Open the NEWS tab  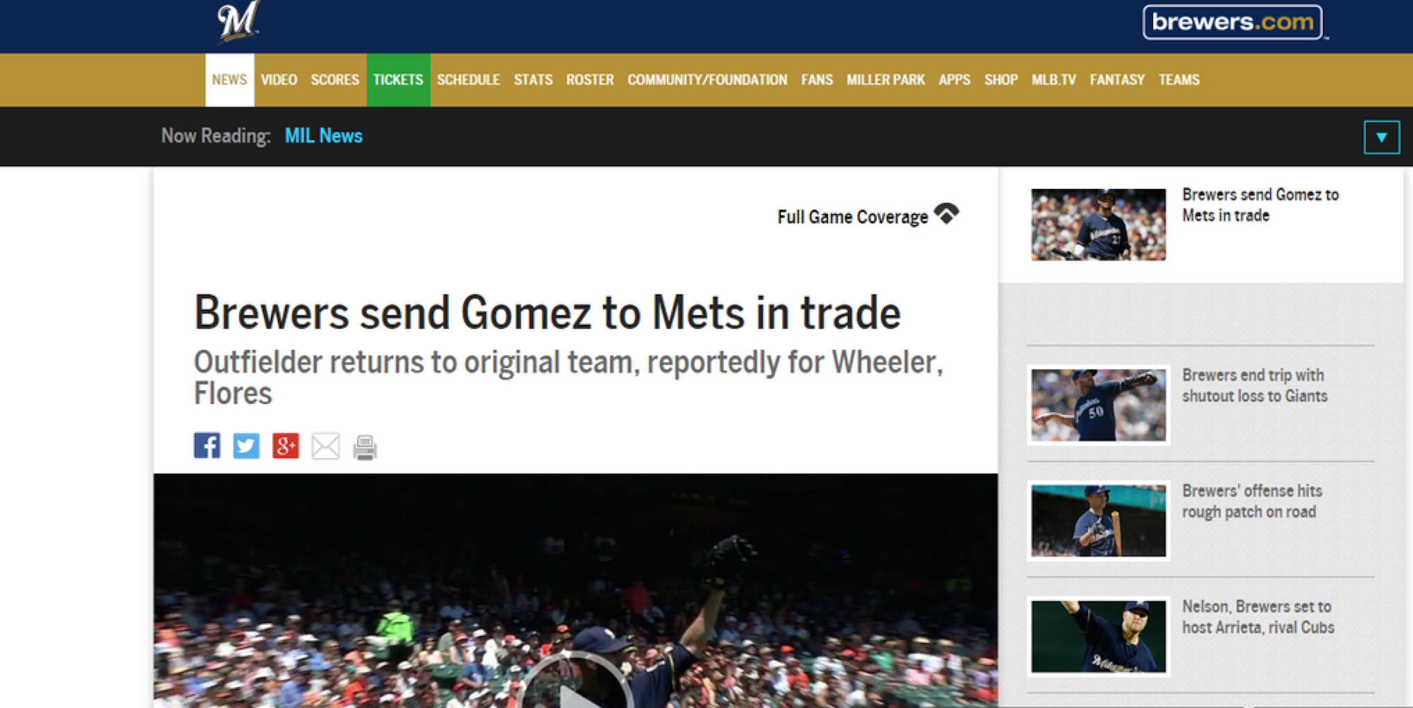(x=229, y=80)
